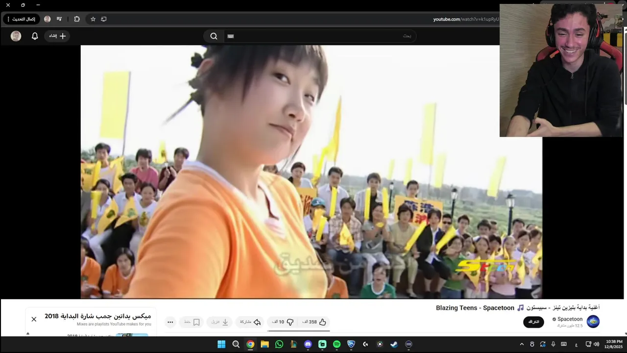627x353 pixels.
Task: Open Windows taskbar search
Action: point(236,344)
